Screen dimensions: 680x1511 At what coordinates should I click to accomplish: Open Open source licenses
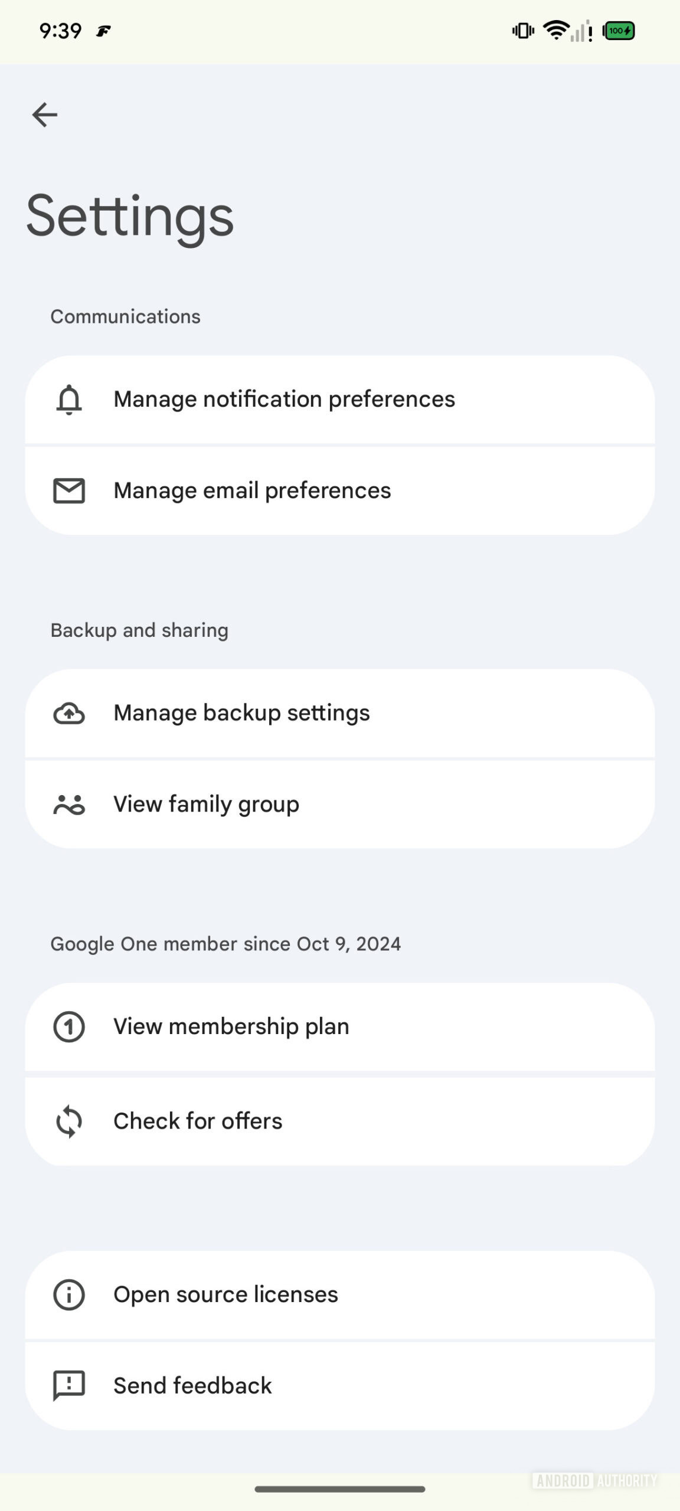[340, 1295]
